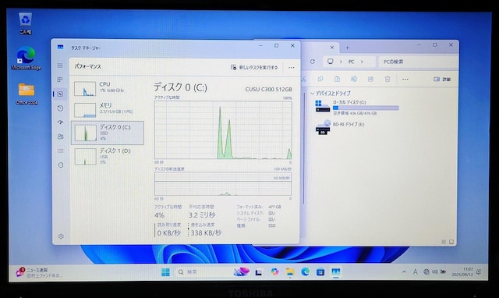Viewport: 499px width, 298px height.
Task: Click 新しいタスクを実行する button
Action: [254, 68]
